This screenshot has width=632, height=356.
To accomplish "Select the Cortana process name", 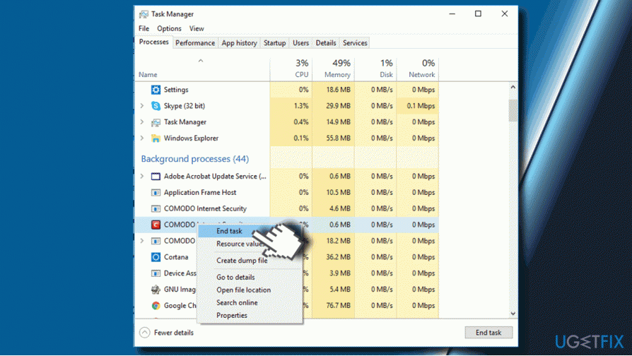I will pos(176,257).
